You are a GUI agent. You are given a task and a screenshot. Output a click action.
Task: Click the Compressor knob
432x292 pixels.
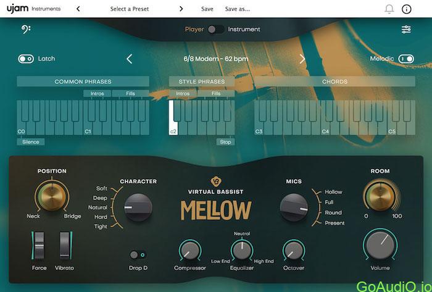(x=190, y=251)
